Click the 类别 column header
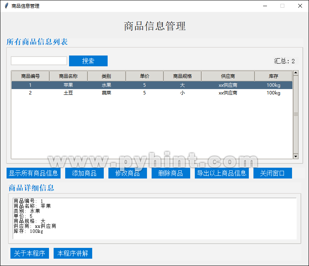The height and width of the screenshot is (266, 309). (x=106, y=76)
